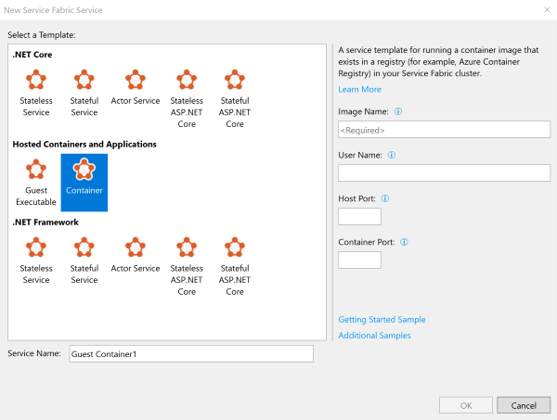This screenshot has width=557, height=420.
Task: Choose the .NET Framework Stateless Service template
Action: click(x=36, y=261)
